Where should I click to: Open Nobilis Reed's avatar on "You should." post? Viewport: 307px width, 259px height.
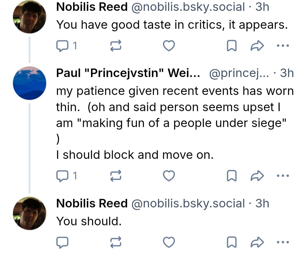coord(30,213)
